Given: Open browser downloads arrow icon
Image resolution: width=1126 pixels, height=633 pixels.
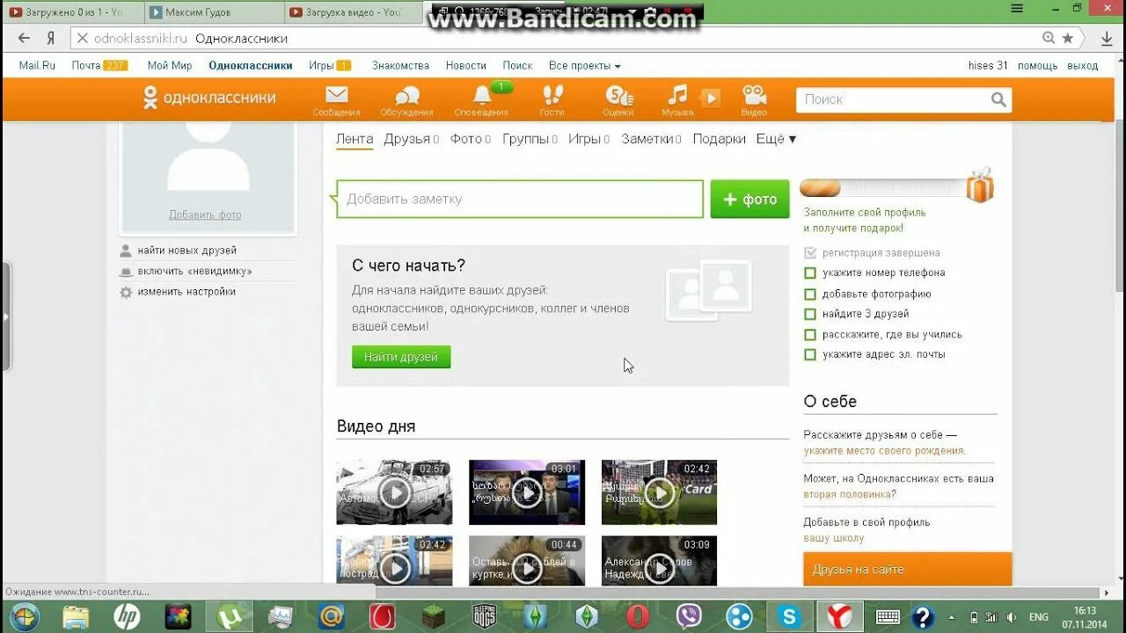Looking at the screenshot, I should (1107, 38).
